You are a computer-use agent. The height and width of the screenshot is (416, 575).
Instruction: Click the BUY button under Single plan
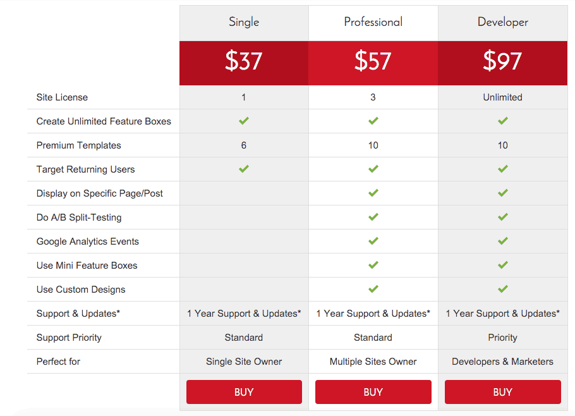tap(244, 392)
